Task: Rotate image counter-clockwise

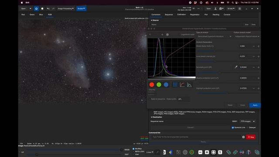Action: pos(228,152)
